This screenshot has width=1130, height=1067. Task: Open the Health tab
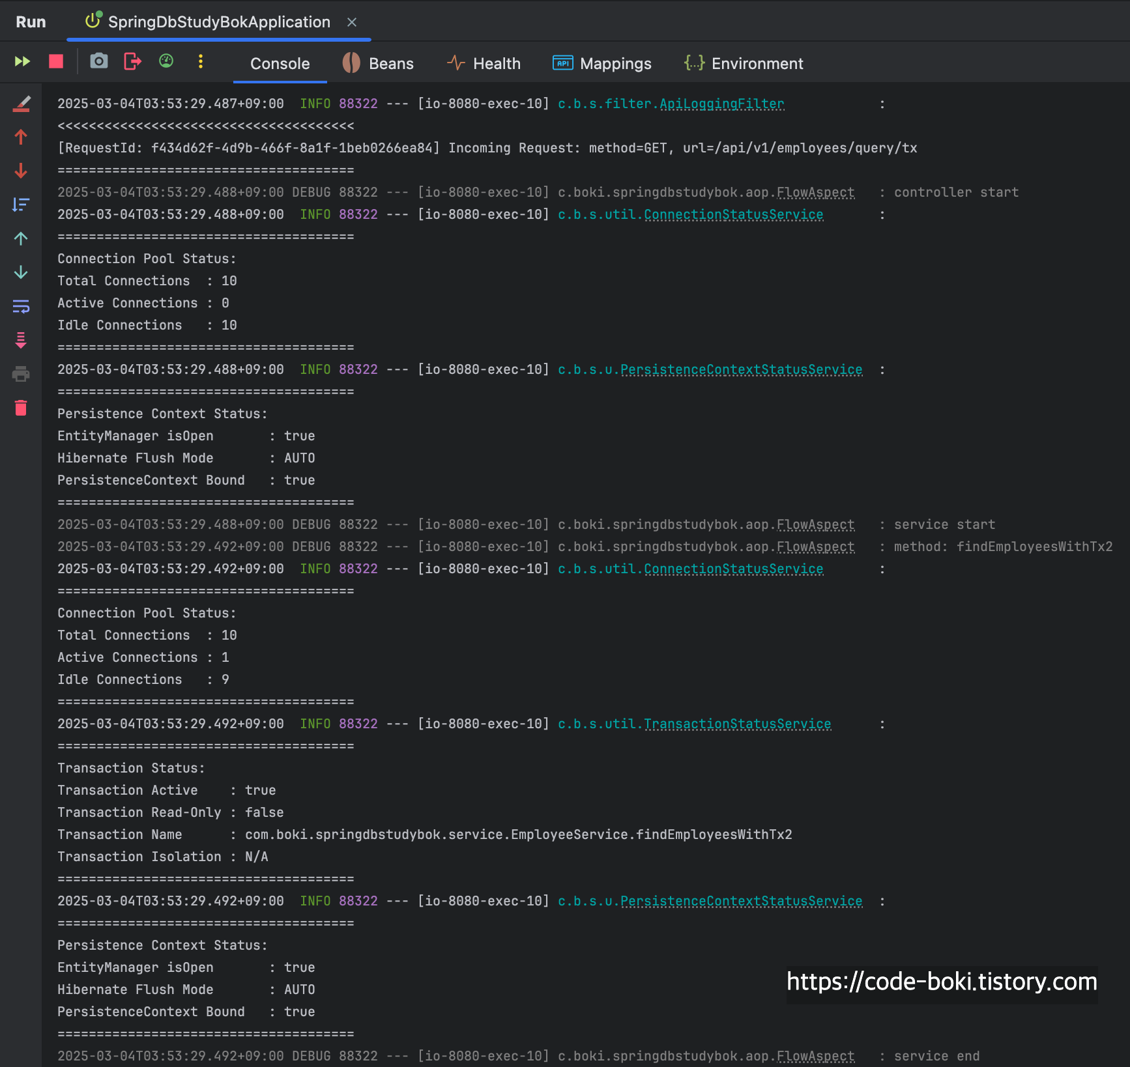484,63
